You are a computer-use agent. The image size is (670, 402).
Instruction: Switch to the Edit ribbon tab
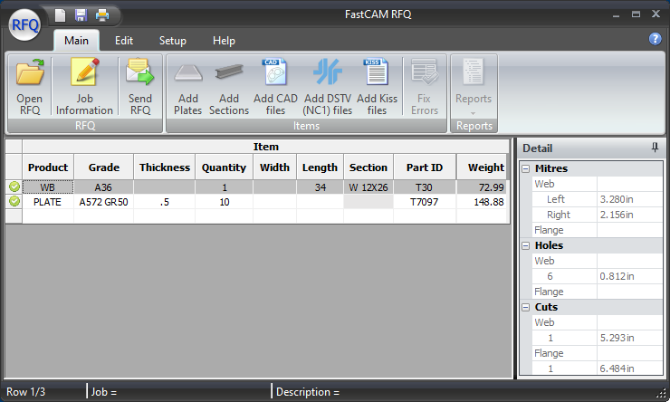(x=124, y=41)
